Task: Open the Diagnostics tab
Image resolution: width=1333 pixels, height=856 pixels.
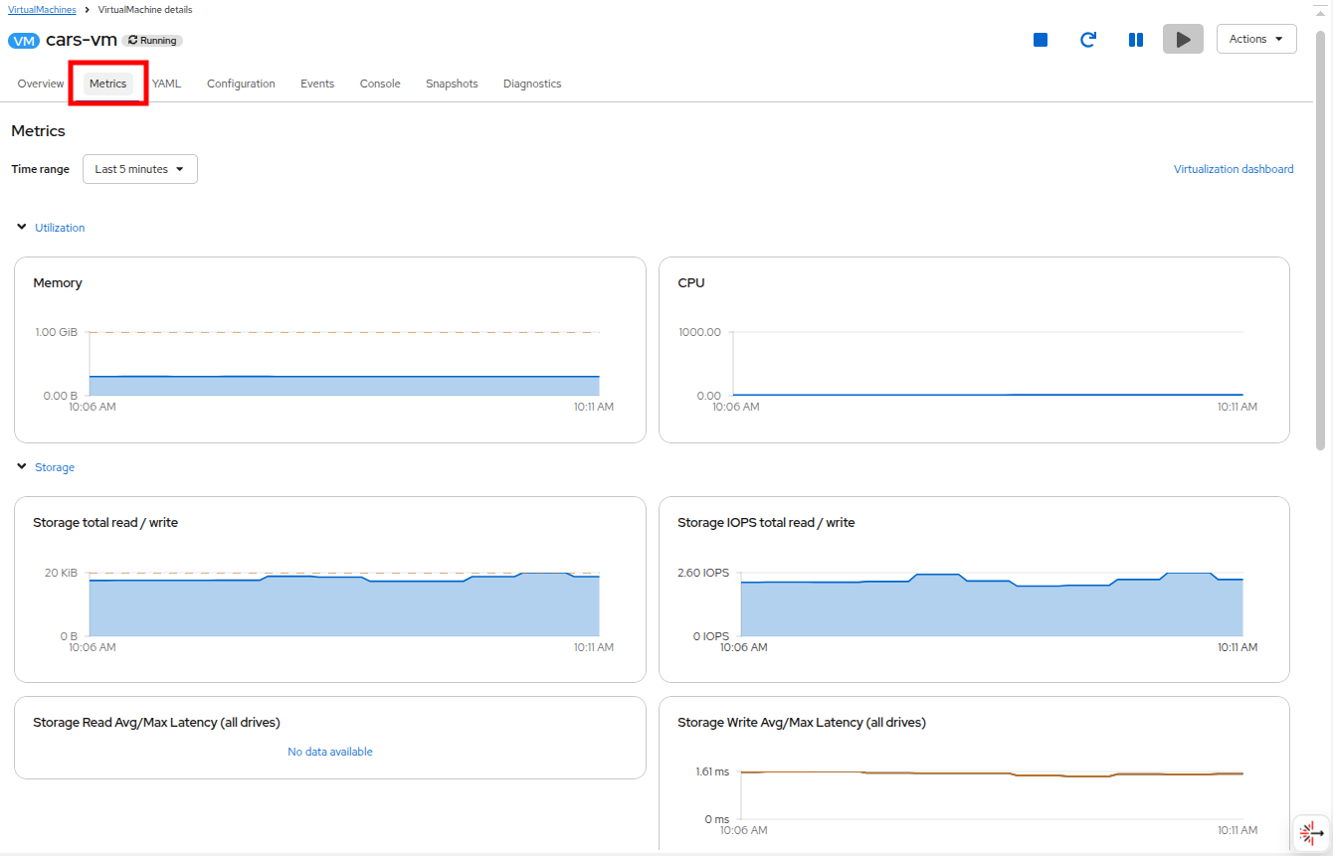Action: point(532,84)
